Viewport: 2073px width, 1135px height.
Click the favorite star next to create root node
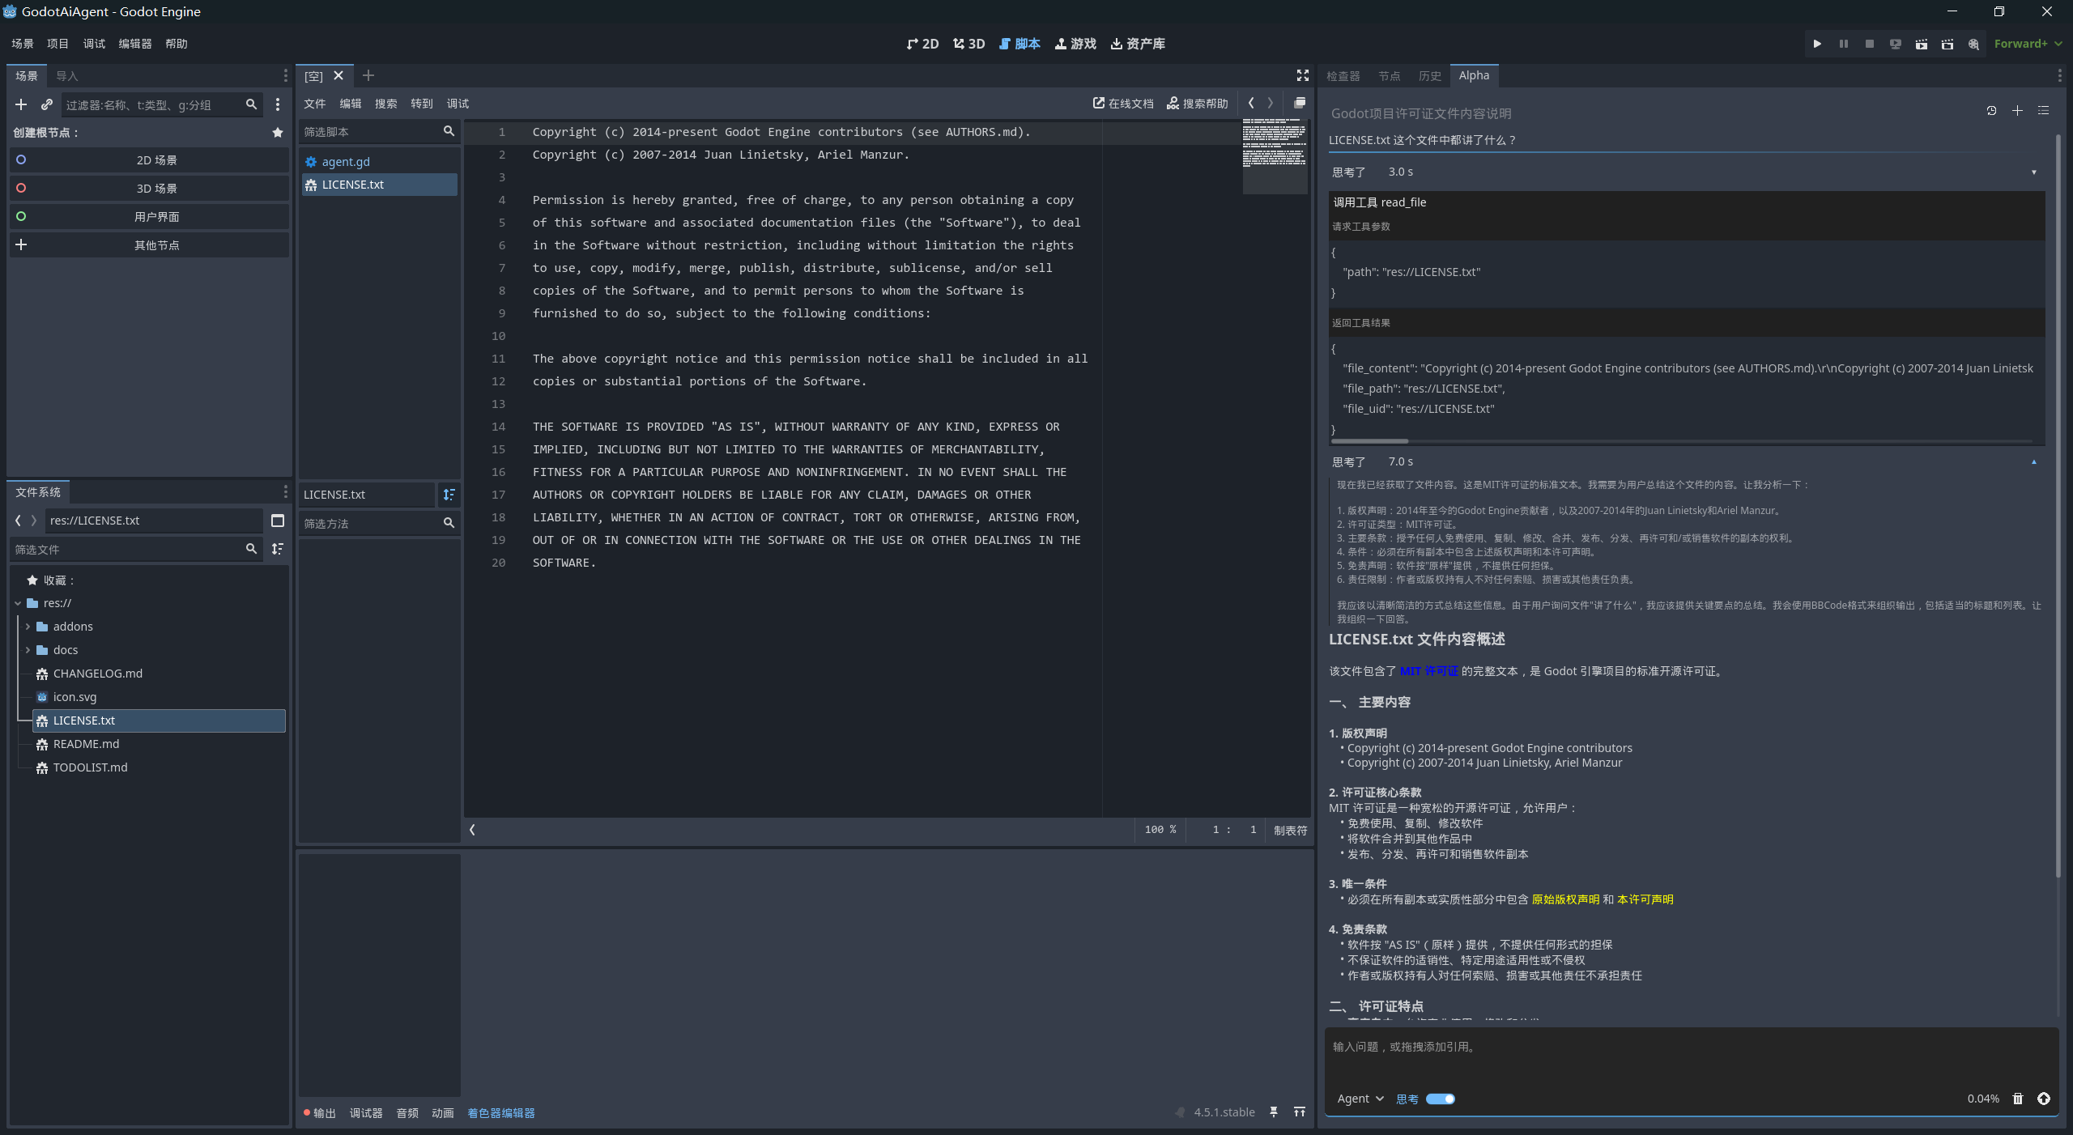pyautogui.click(x=278, y=133)
